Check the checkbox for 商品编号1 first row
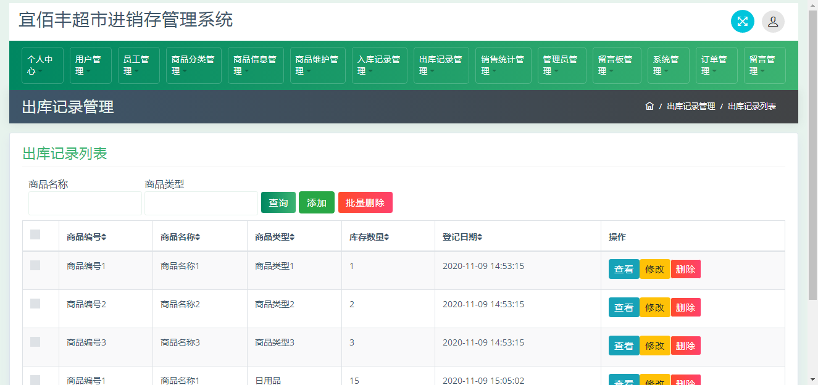Screen dimensions: 818x385 tap(35, 265)
